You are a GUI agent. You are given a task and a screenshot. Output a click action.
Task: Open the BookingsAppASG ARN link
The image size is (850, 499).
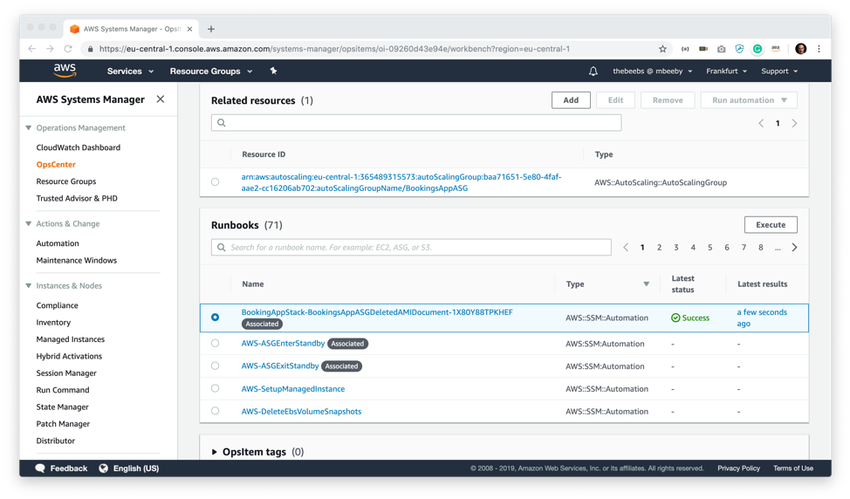tap(401, 182)
